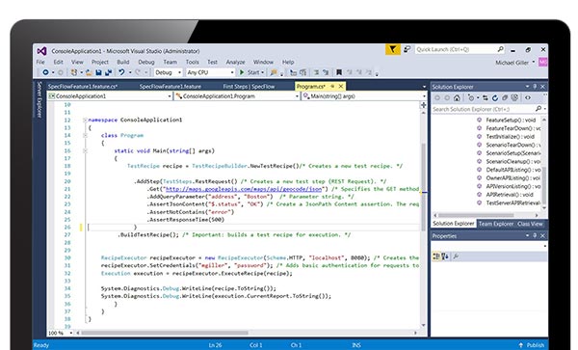Viewport: 578px width, 350px height.
Task: Open the maps.googleapis.com geocode link
Action: 244,189
